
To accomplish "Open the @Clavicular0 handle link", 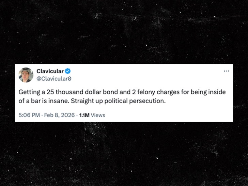I will pos(54,79).
